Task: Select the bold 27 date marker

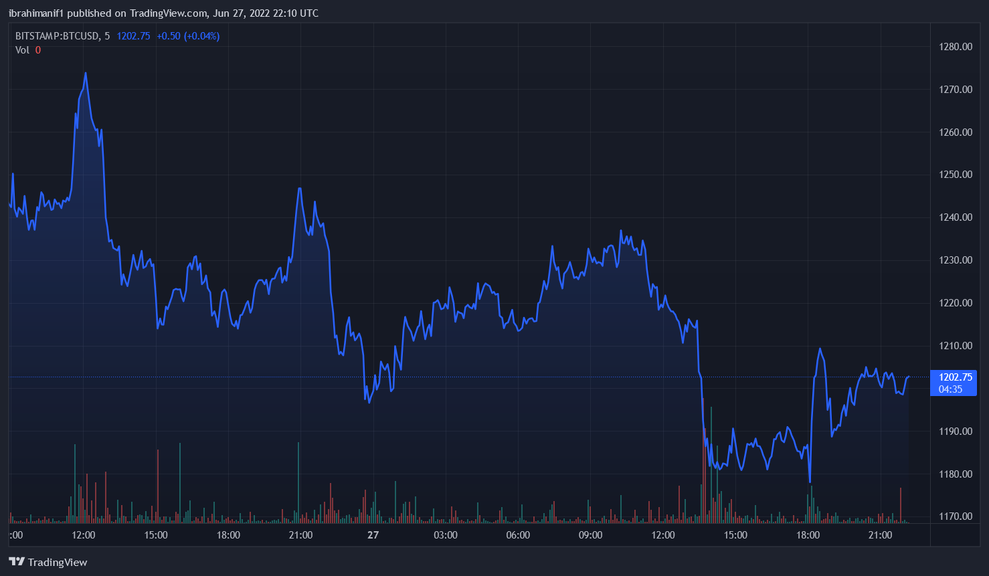Action: pyautogui.click(x=373, y=535)
